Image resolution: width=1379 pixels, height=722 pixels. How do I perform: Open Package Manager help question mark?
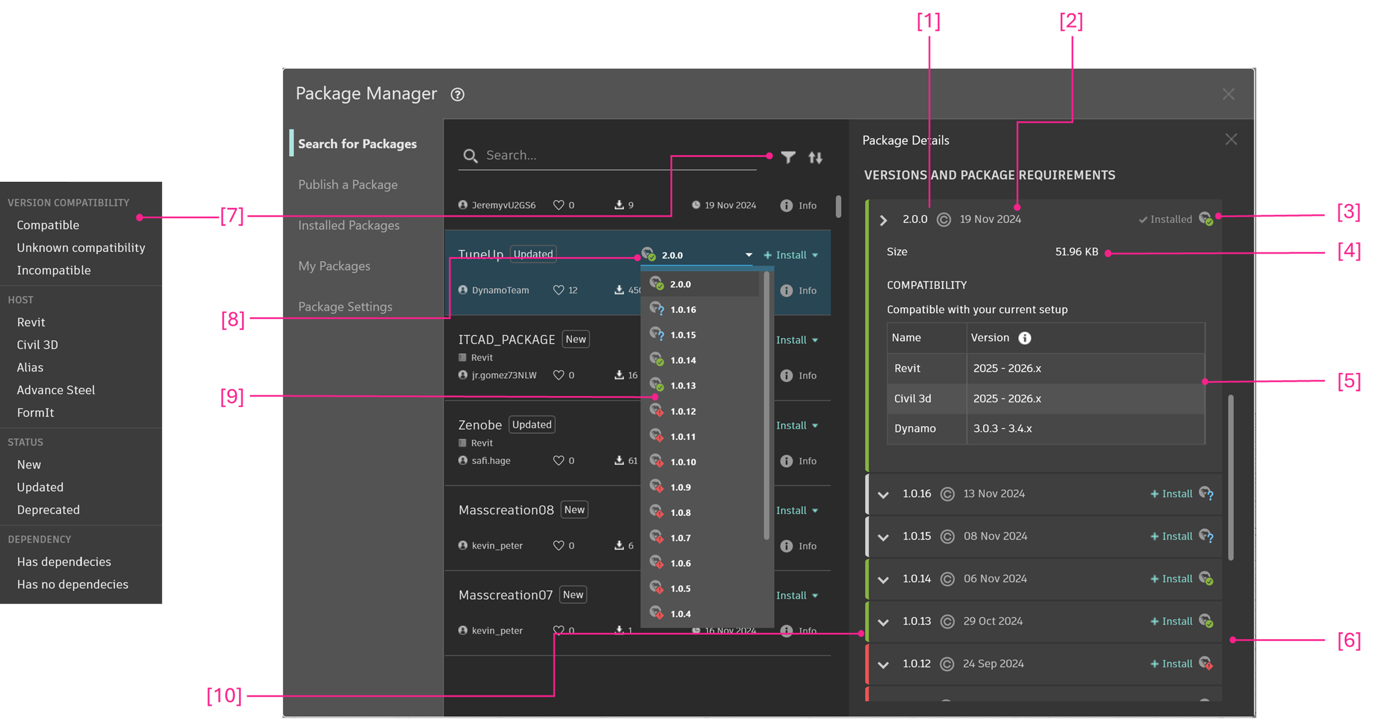coord(457,95)
